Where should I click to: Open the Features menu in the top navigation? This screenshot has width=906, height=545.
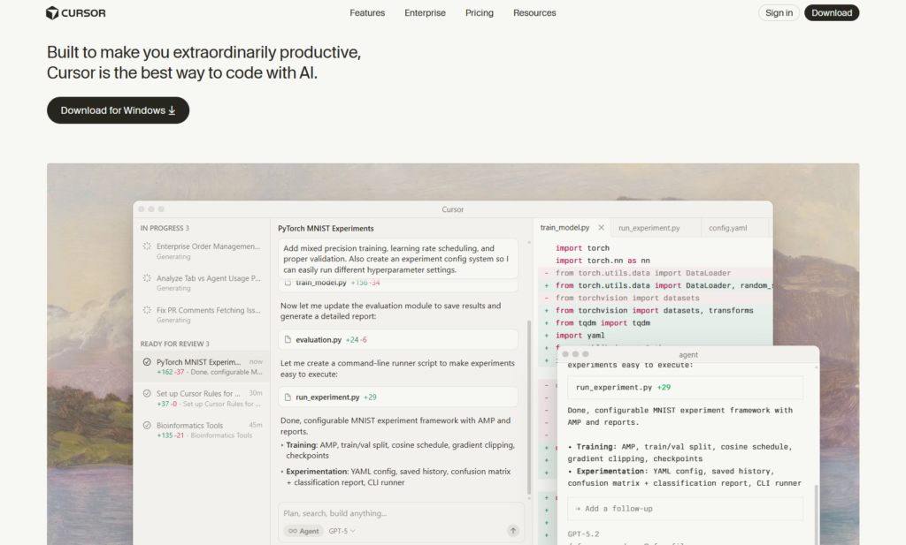(367, 13)
